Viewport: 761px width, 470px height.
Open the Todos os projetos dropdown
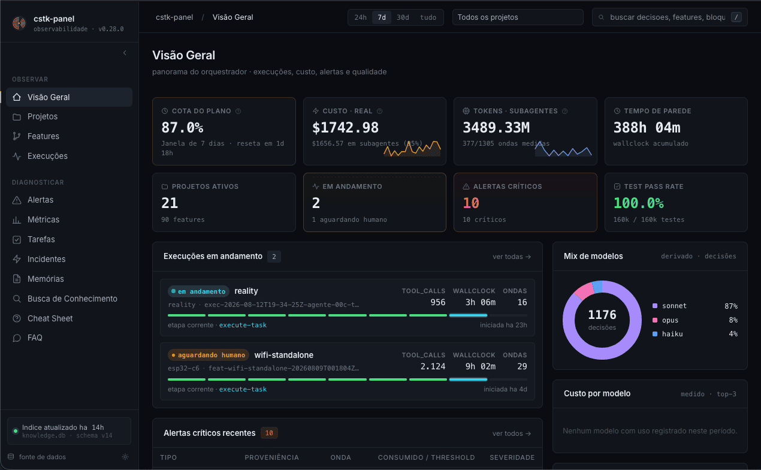(x=518, y=17)
